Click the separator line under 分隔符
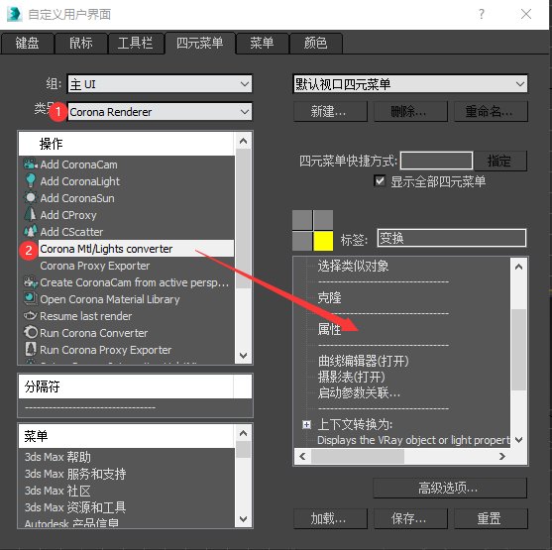552x550 pixels. point(90,407)
